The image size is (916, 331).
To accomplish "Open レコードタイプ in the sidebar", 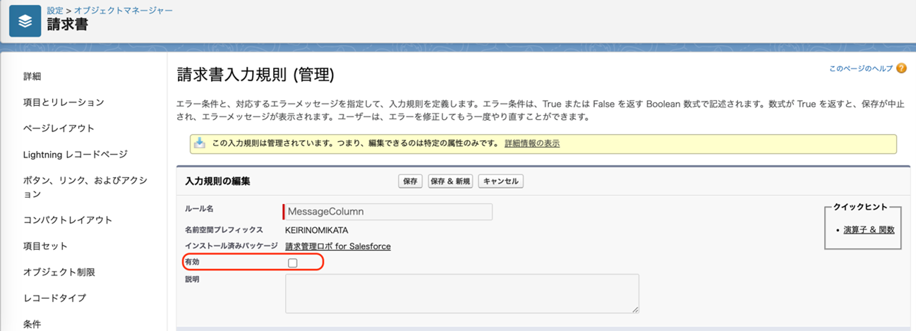I will pos(54,298).
